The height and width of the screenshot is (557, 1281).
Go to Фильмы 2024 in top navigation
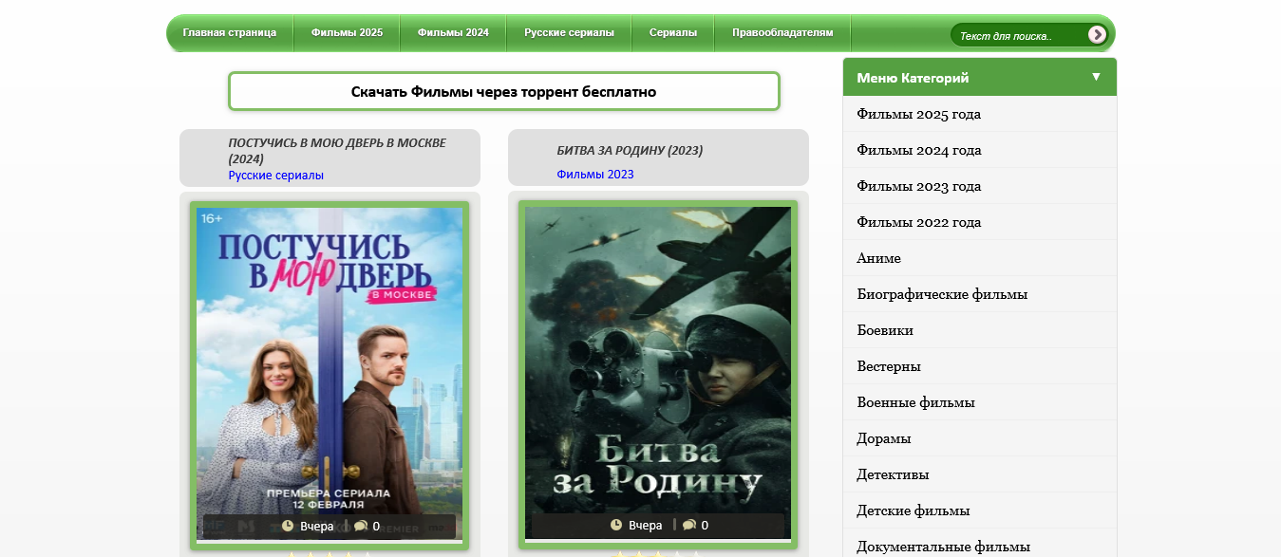point(453,32)
